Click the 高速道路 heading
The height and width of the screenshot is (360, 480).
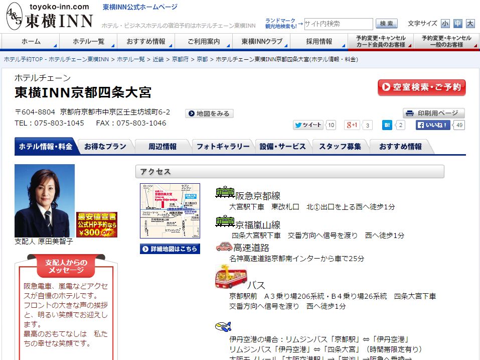[251, 248]
